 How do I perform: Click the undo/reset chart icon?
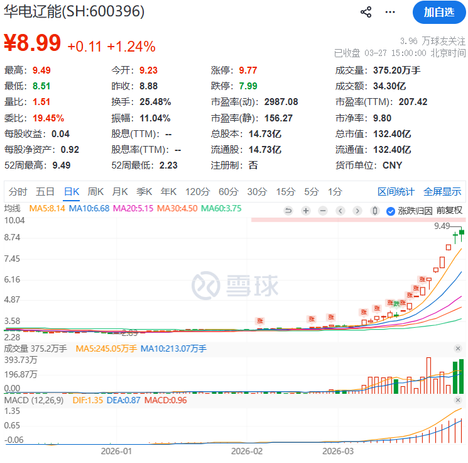click(x=288, y=211)
